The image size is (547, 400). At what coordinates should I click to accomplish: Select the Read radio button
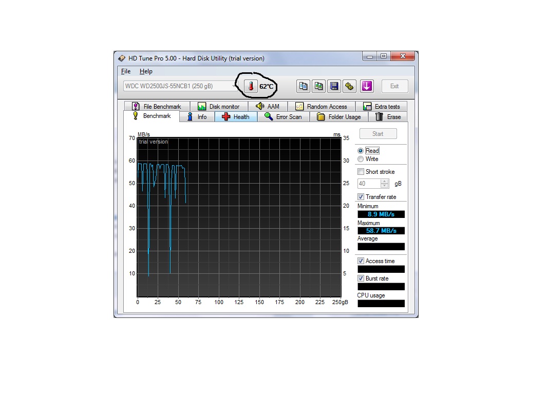(361, 151)
